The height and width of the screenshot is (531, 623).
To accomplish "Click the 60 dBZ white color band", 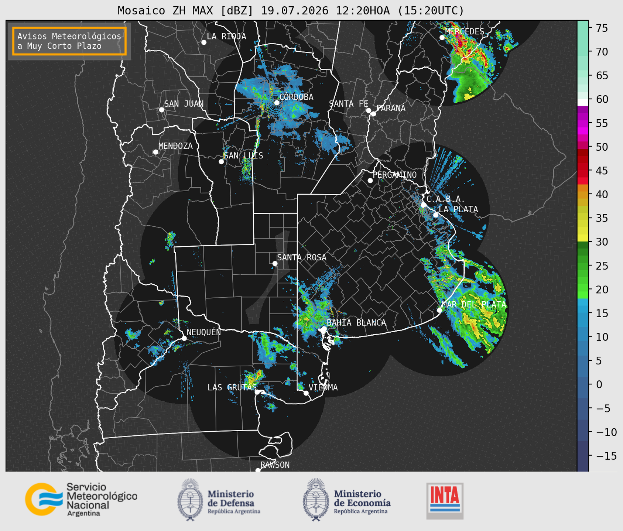I will [x=583, y=102].
